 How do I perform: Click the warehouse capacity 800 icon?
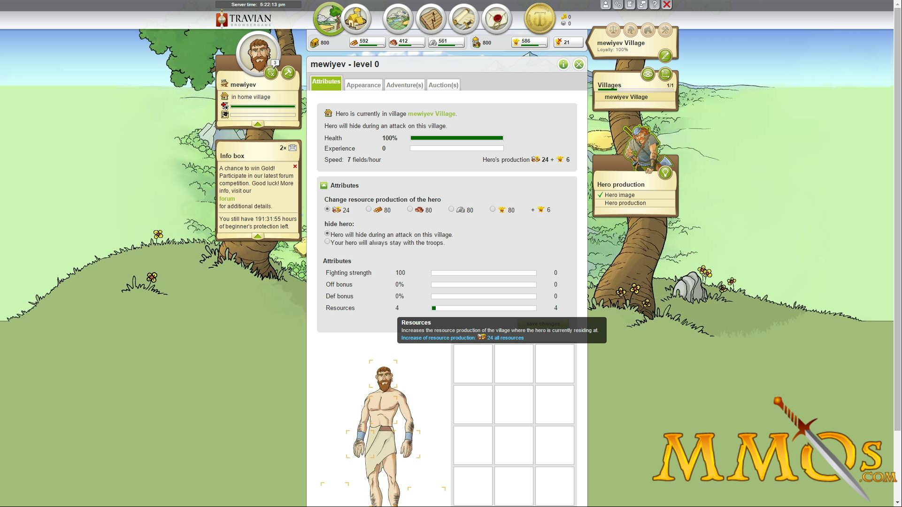coord(315,43)
